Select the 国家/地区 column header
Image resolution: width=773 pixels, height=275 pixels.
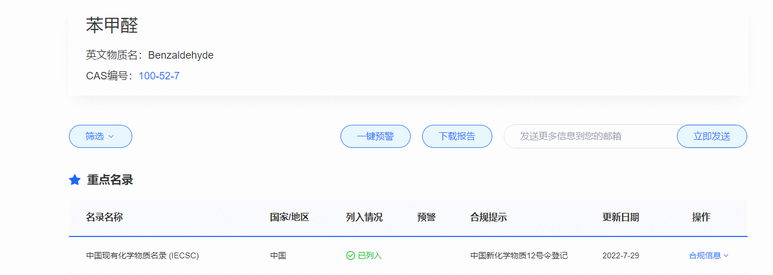tap(289, 217)
